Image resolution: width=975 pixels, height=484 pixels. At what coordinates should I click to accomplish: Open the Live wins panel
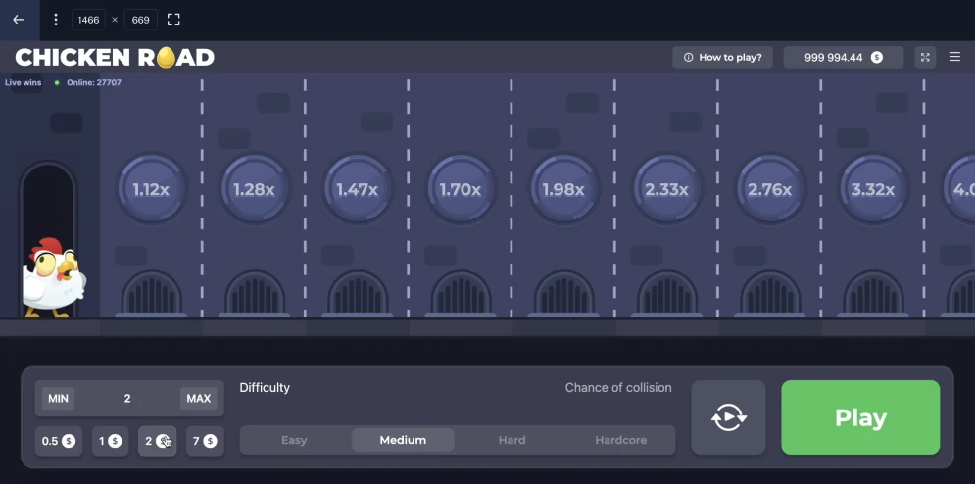[x=23, y=82]
